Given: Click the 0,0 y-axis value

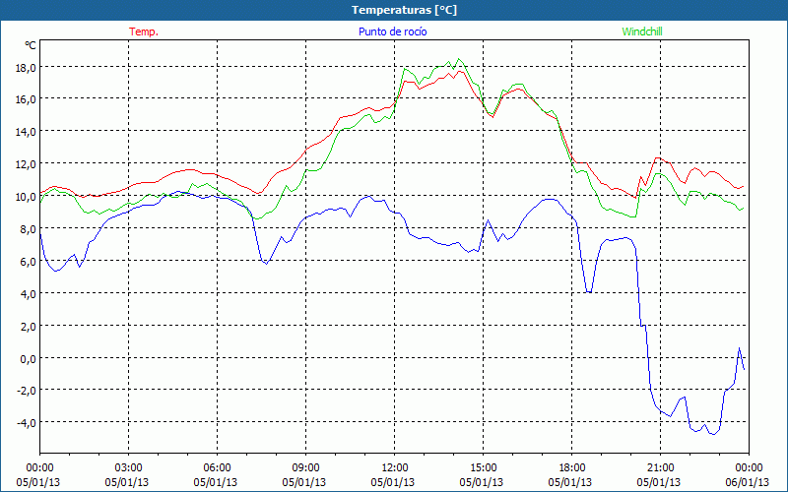Looking at the screenshot, I should tap(29, 358).
